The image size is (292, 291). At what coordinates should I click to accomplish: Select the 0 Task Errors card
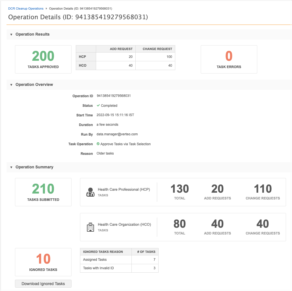tap(229, 59)
